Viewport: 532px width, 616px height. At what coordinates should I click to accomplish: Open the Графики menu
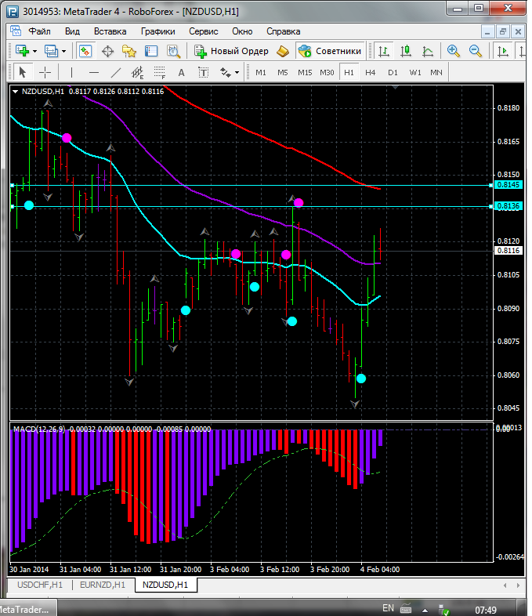(x=157, y=31)
